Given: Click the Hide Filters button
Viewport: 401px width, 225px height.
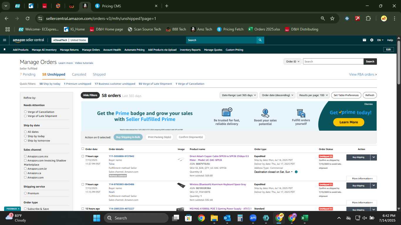Looking at the screenshot, I should [90, 95].
